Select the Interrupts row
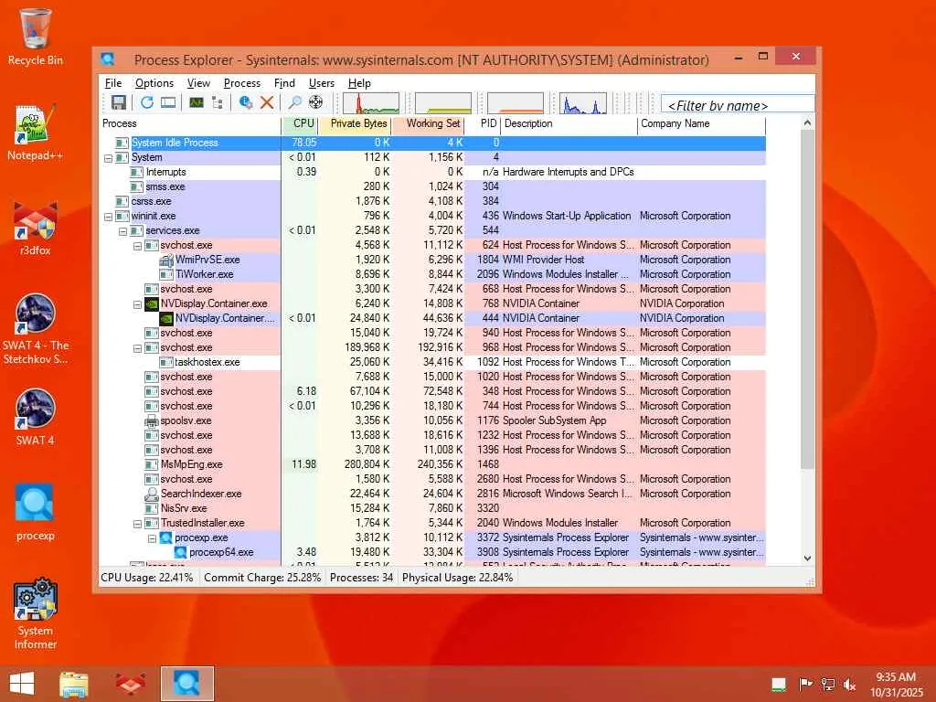 432,172
